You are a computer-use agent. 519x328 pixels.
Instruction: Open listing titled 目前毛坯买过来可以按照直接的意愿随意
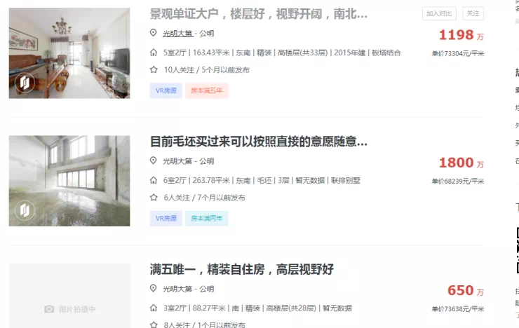259,142
